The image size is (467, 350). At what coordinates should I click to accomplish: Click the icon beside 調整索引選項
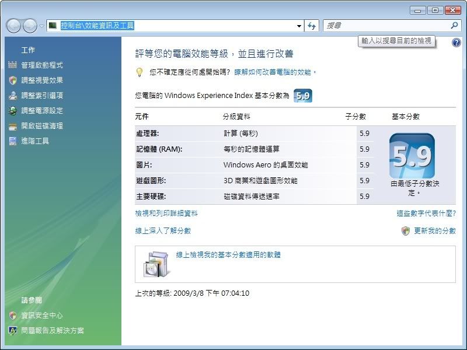click(x=12, y=95)
